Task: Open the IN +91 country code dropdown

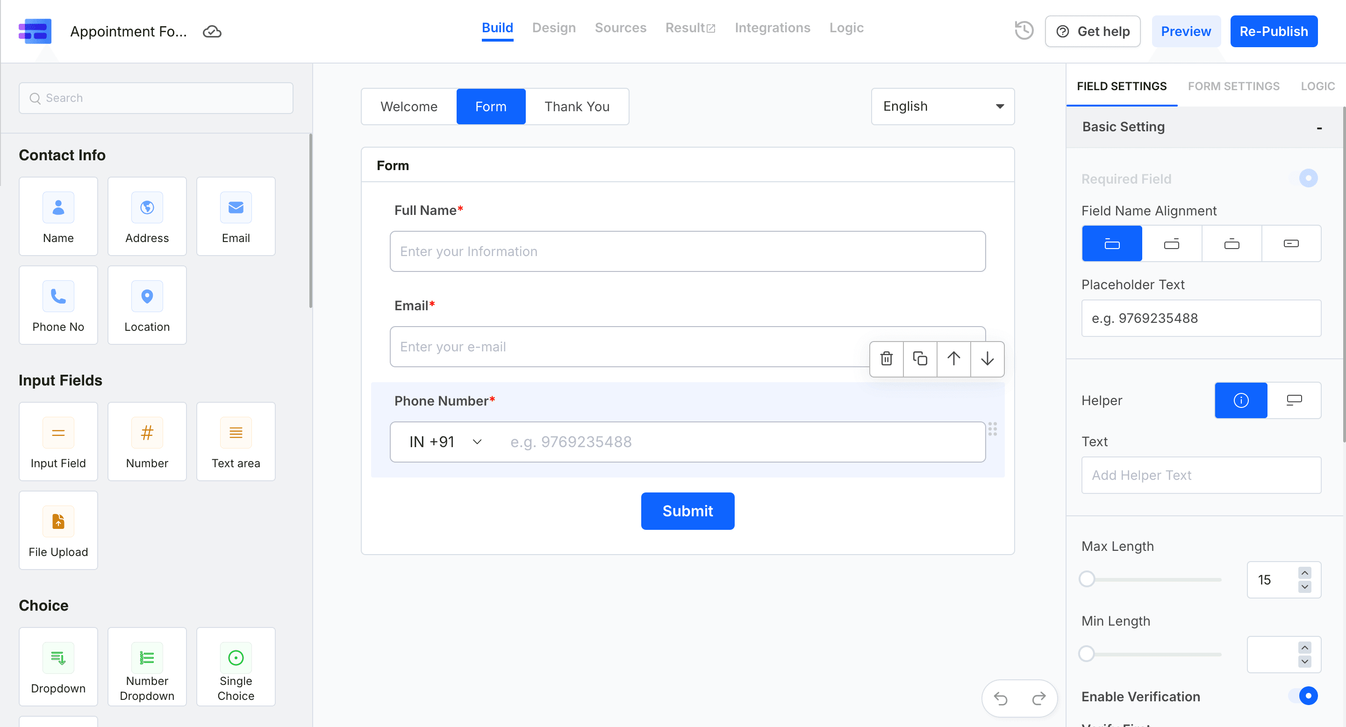Action: click(445, 442)
